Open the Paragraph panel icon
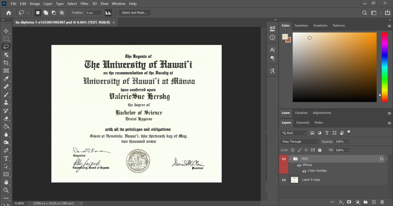393x206 pixels. 272,58
